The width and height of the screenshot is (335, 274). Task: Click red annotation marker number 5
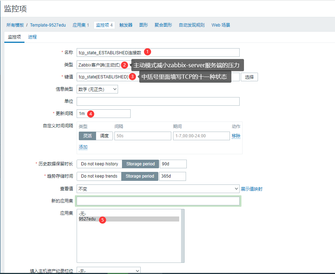[102, 219]
